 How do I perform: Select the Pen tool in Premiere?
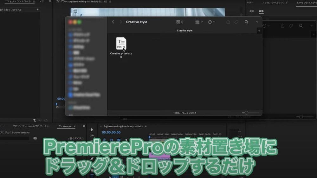coord(92,159)
